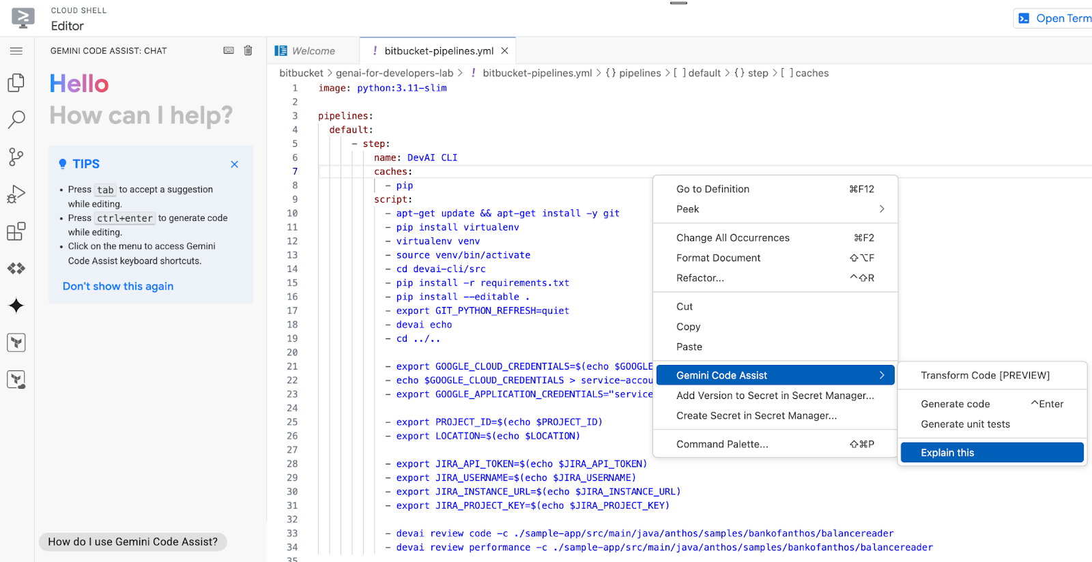Image resolution: width=1092 pixels, height=562 pixels.
Task: Click the lightbulb TIPS icon
Action: point(63,164)
